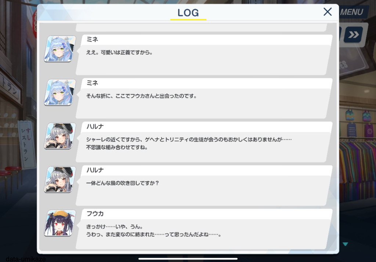
Task: Click フウカ's avatar with yellow hat
Action: point(60,223)
